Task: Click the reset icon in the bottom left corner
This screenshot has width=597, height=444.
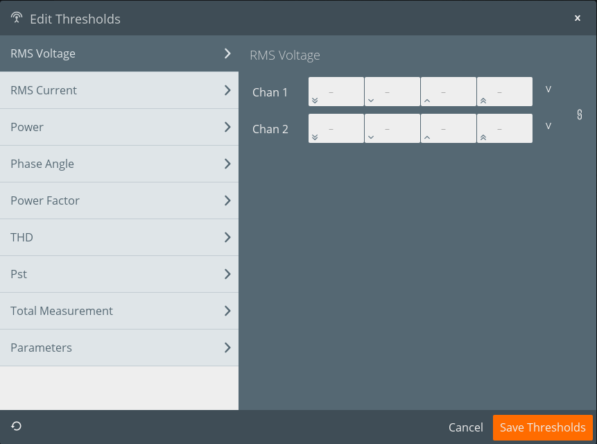Action: tap(15, 426)
